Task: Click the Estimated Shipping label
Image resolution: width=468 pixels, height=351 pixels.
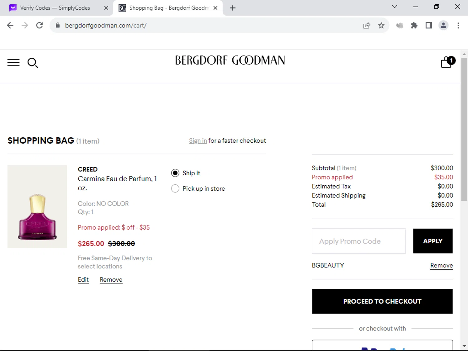Action: pyautogui.click(x=339, y=196)
